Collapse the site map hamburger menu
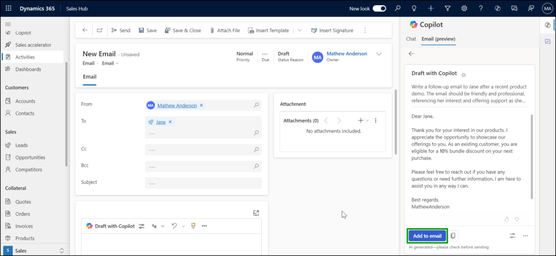The height and width of the screenshot is (256, 556). [8, 24]
